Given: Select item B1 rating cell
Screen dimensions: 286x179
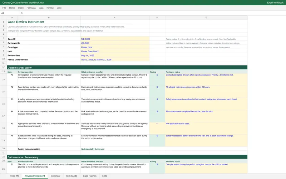Looking at the screenshot, I should tap(157, 168).
